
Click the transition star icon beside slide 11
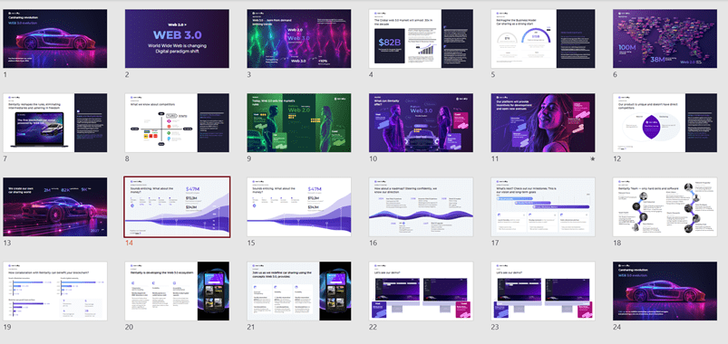[592, 158]
